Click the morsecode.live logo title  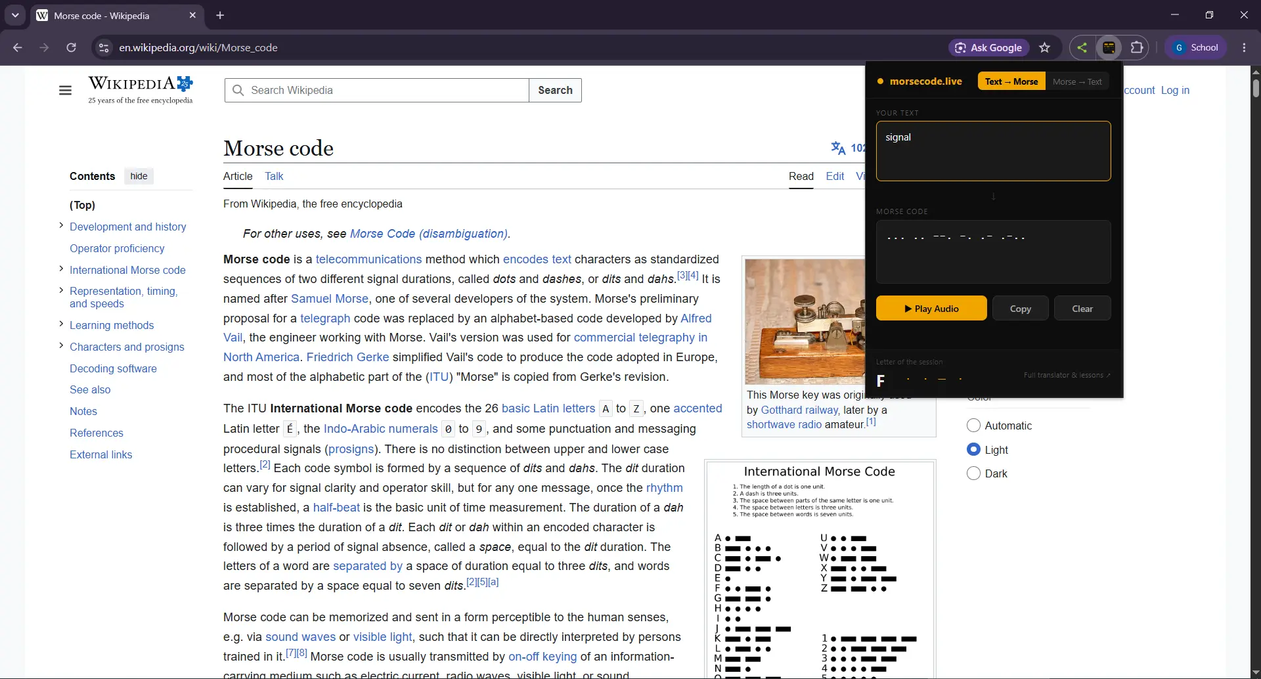919,81
